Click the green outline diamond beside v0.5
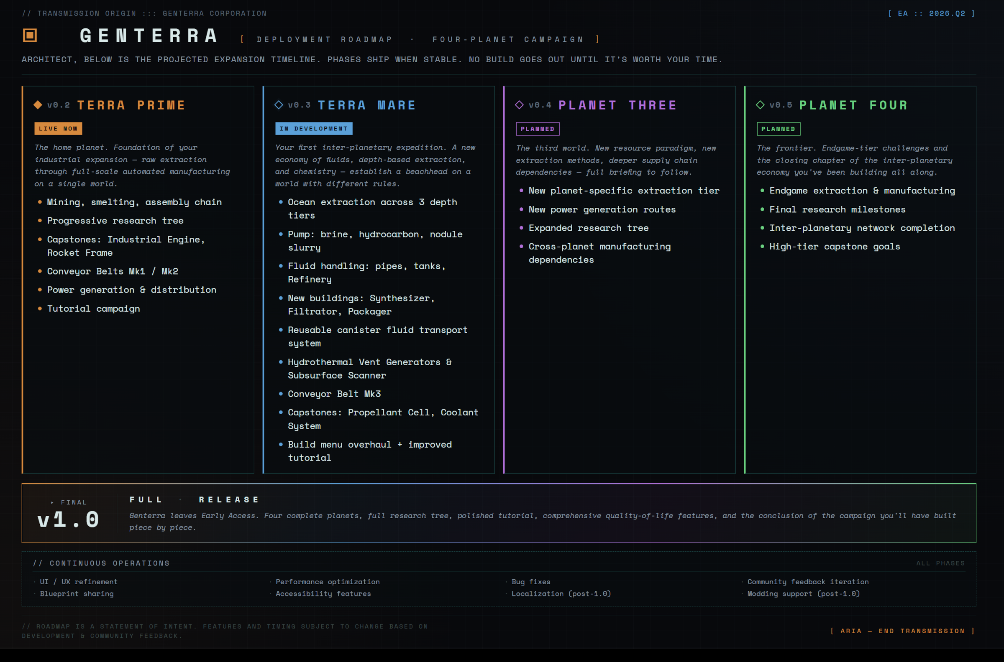The image size is (1004, 662). click(x=760, y=105)
